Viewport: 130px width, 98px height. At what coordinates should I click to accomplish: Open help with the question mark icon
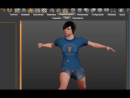point(128,10)
